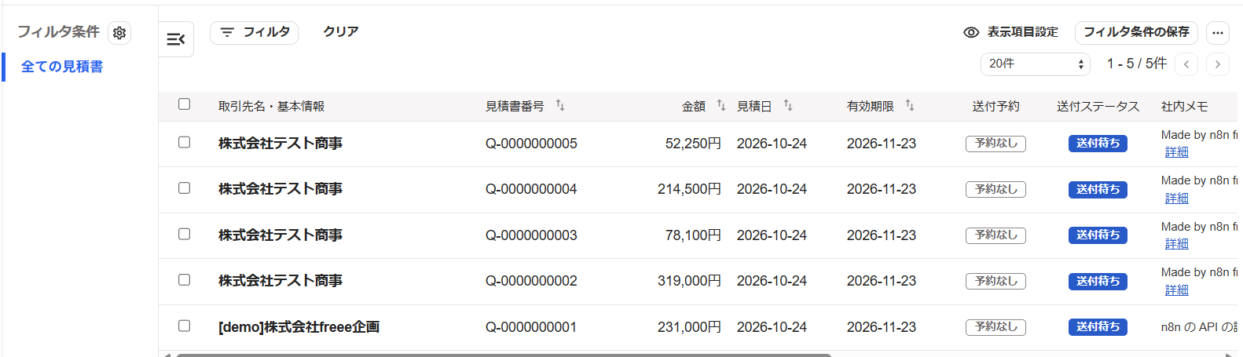Open the 20件 page size dropdown
Image resolution: width=1243 pixels, height=357 pixels.
(1036, 64)
